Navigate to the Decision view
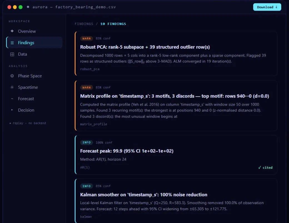Screen dimensions: 289x223 coord(34,110)
